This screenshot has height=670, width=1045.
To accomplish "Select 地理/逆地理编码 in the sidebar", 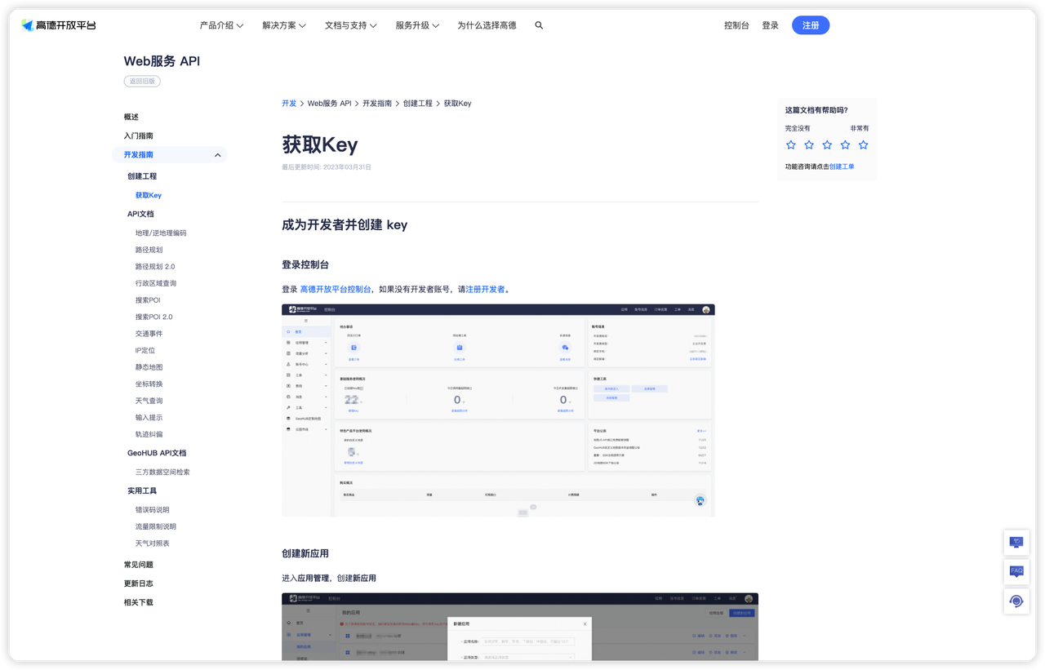I will 161,233.
